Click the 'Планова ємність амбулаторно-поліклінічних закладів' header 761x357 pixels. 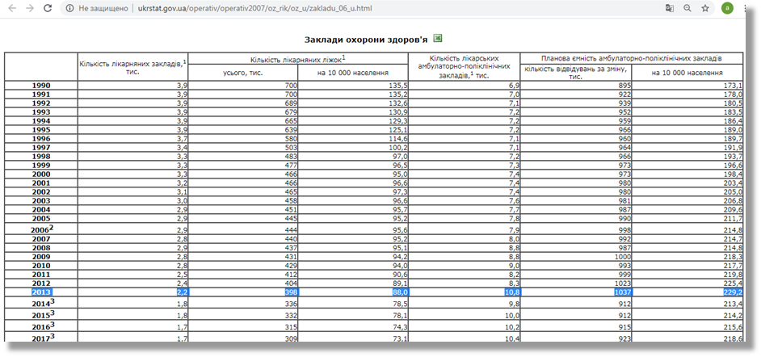(631, 58)
